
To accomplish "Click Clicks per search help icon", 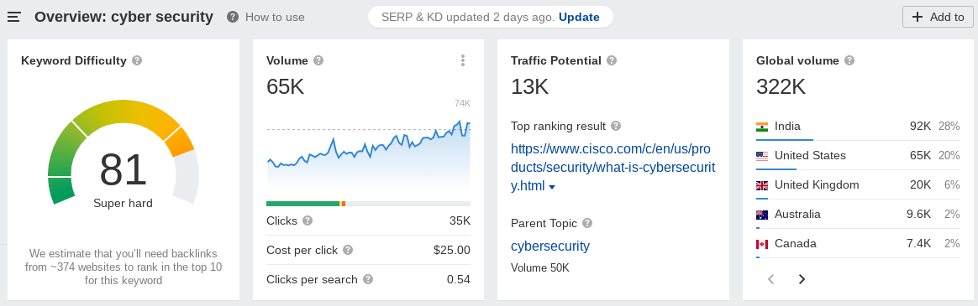I will click(368, 279).
